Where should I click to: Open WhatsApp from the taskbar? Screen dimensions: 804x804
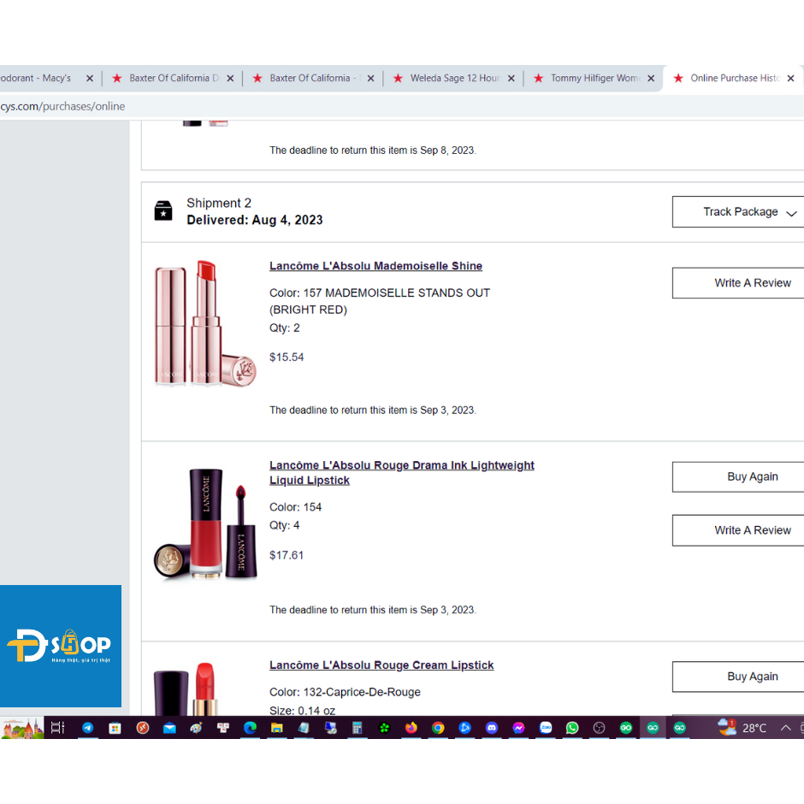click(572, 728)
